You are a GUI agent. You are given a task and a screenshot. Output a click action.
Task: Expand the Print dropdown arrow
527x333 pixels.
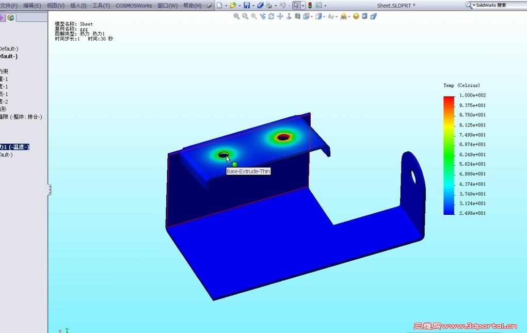tap(275, 6)
